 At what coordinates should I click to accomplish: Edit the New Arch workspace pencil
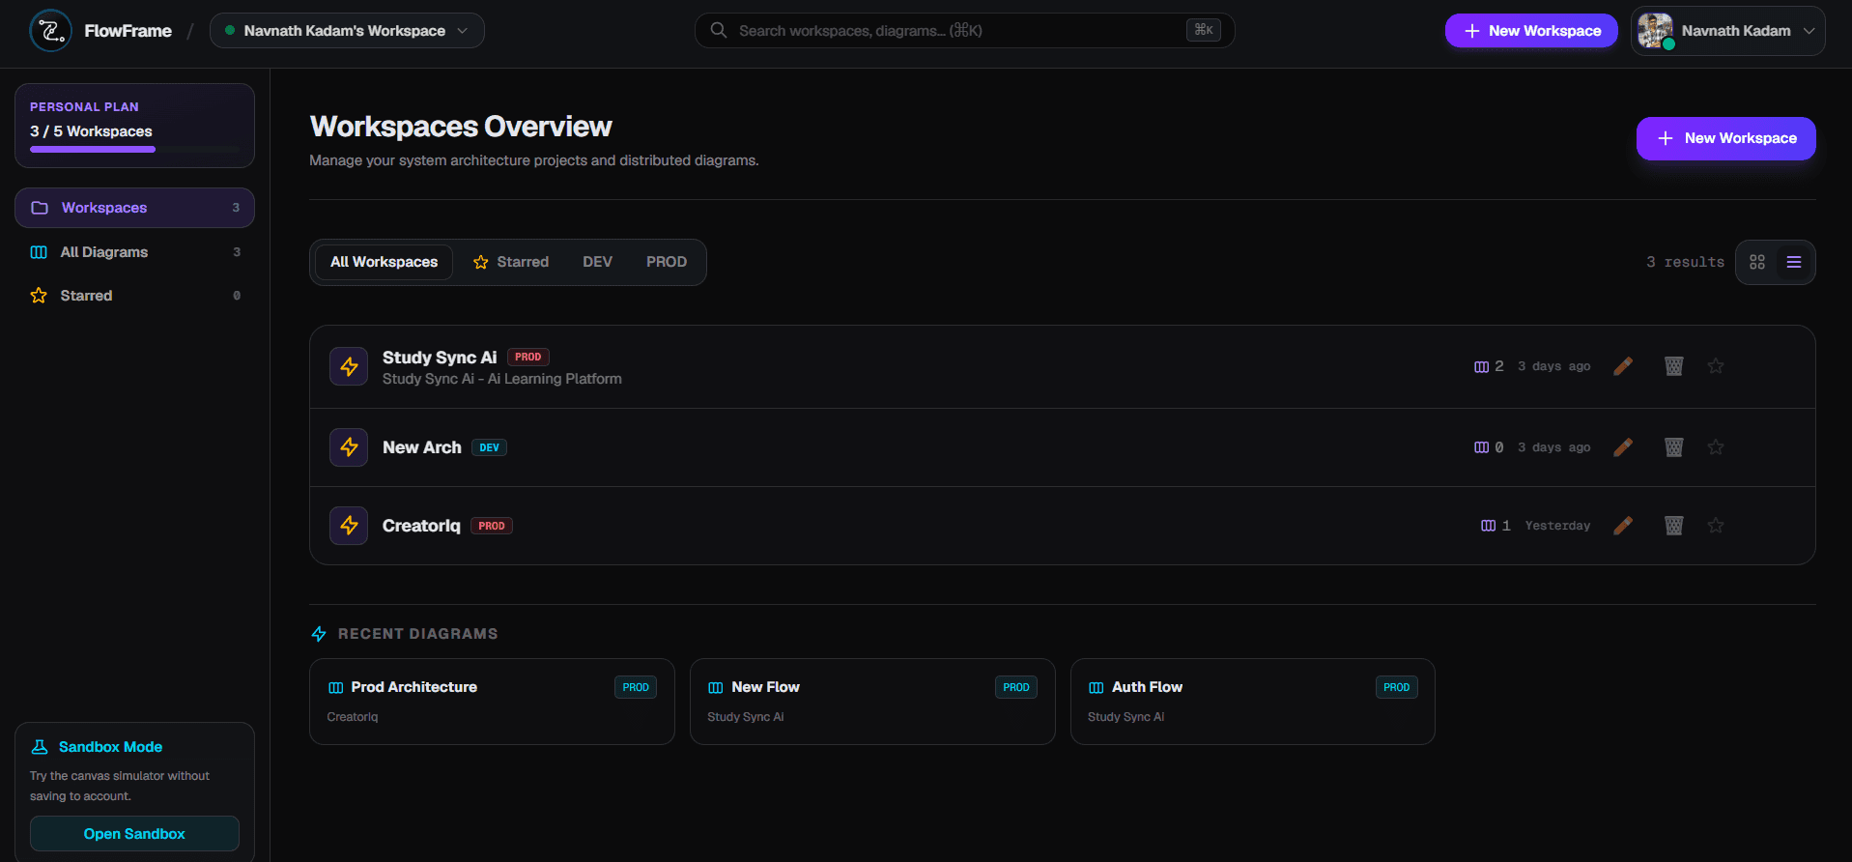pos(1623,447)
